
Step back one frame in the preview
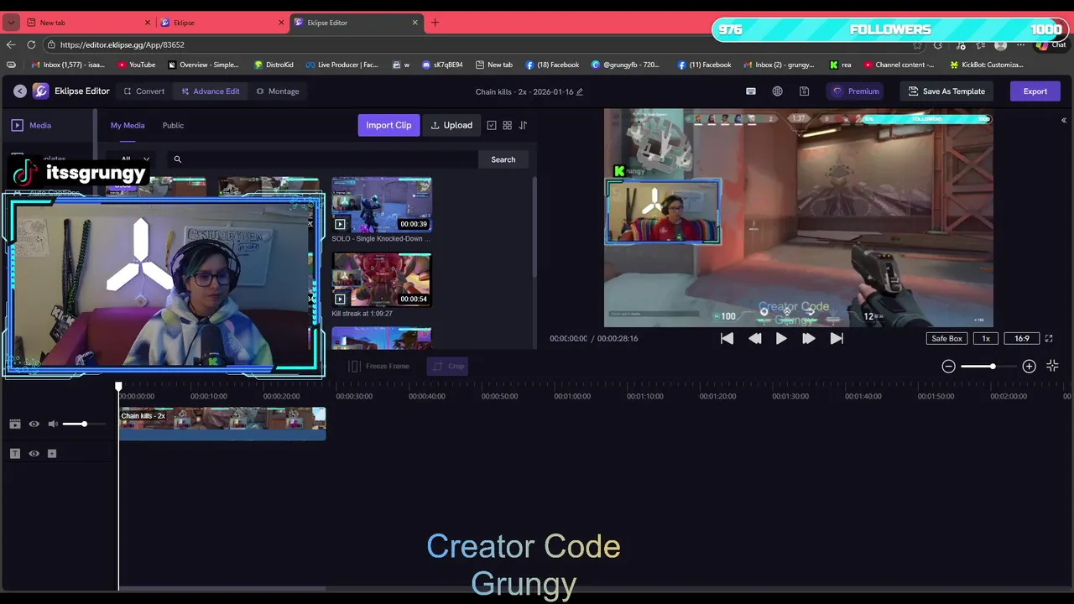click(x=754, y=338)
